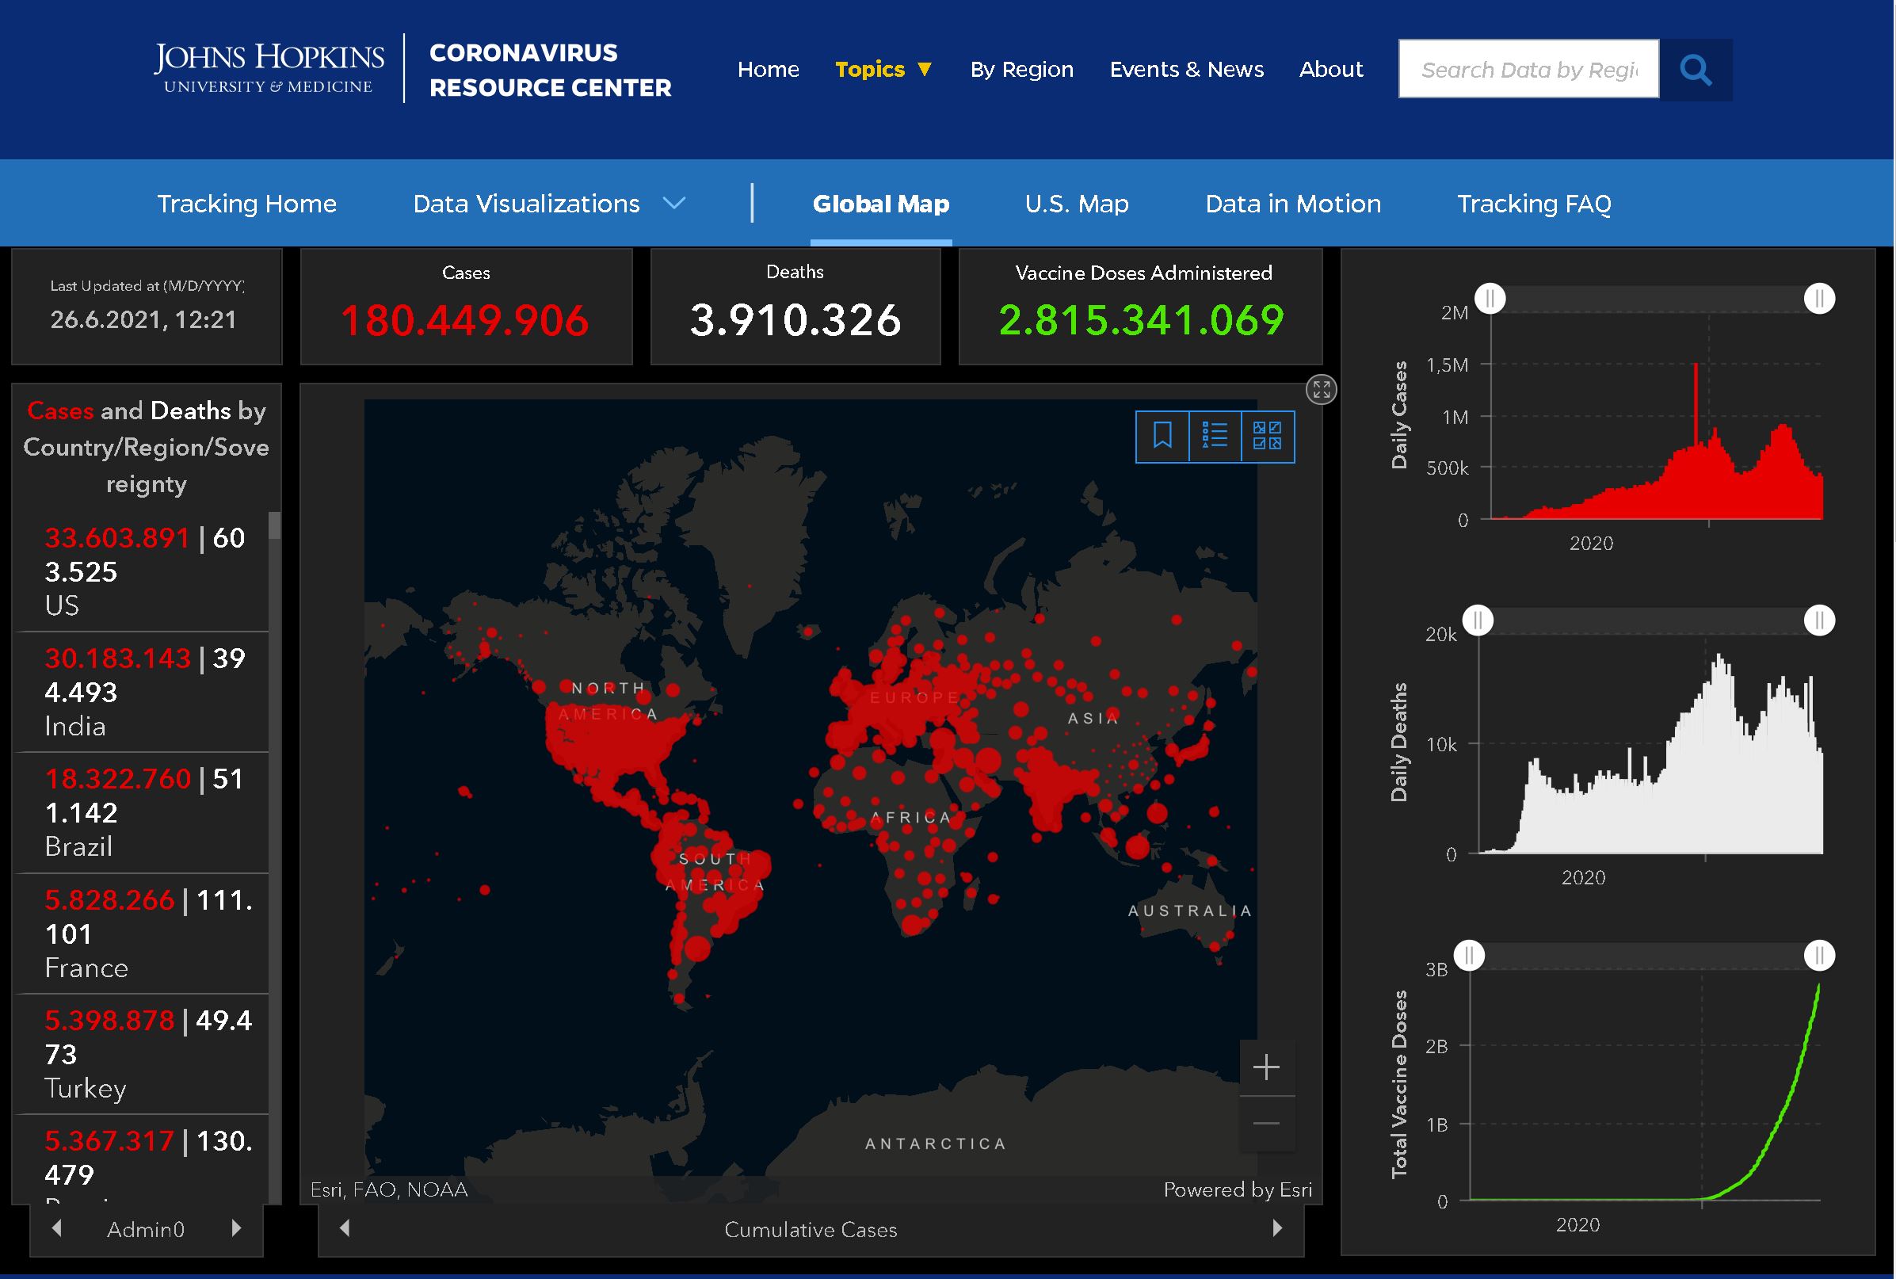
Task: Open the Tracking FAQ tab
Action: pos(1534,203)
